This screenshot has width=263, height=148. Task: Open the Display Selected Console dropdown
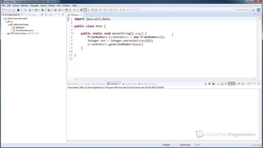245,84
